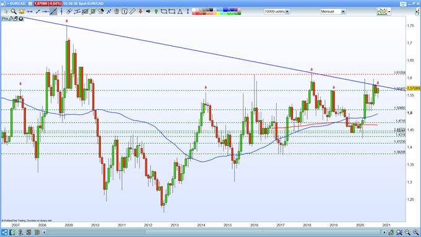Zoom out the chart horizontally
421x237 pixels.
(407, 232)
